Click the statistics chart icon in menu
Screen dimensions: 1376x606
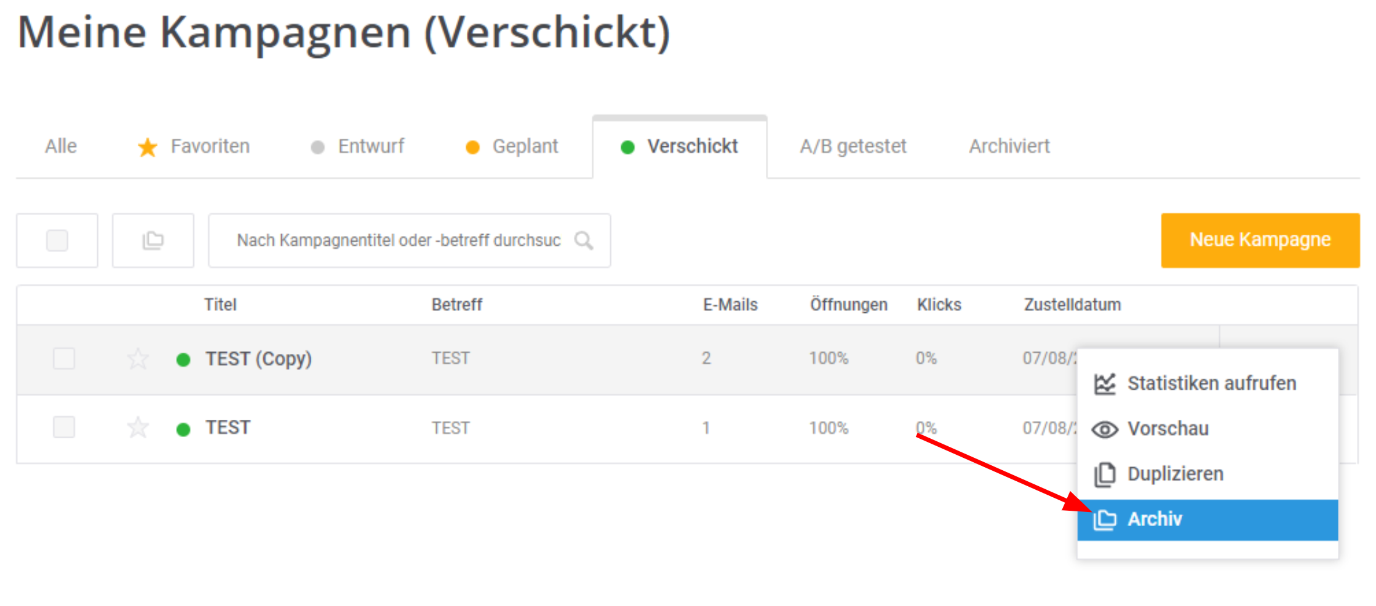[1105, 384]
